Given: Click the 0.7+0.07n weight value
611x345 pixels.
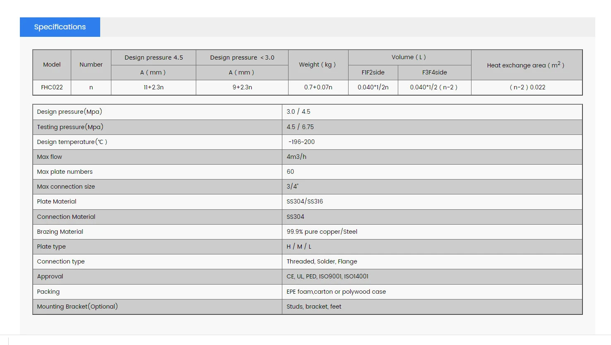Looking at the screenshot, I should pyautogui.click(x=318, y=87).
